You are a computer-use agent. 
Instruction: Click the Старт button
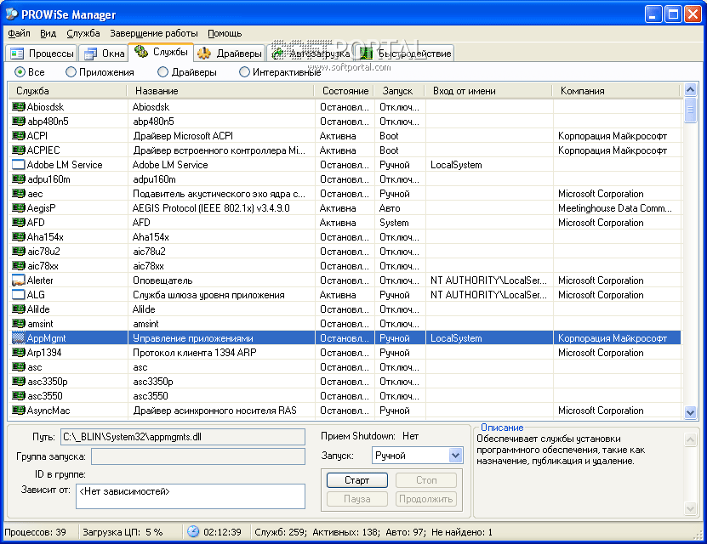[x=356, y=480]
